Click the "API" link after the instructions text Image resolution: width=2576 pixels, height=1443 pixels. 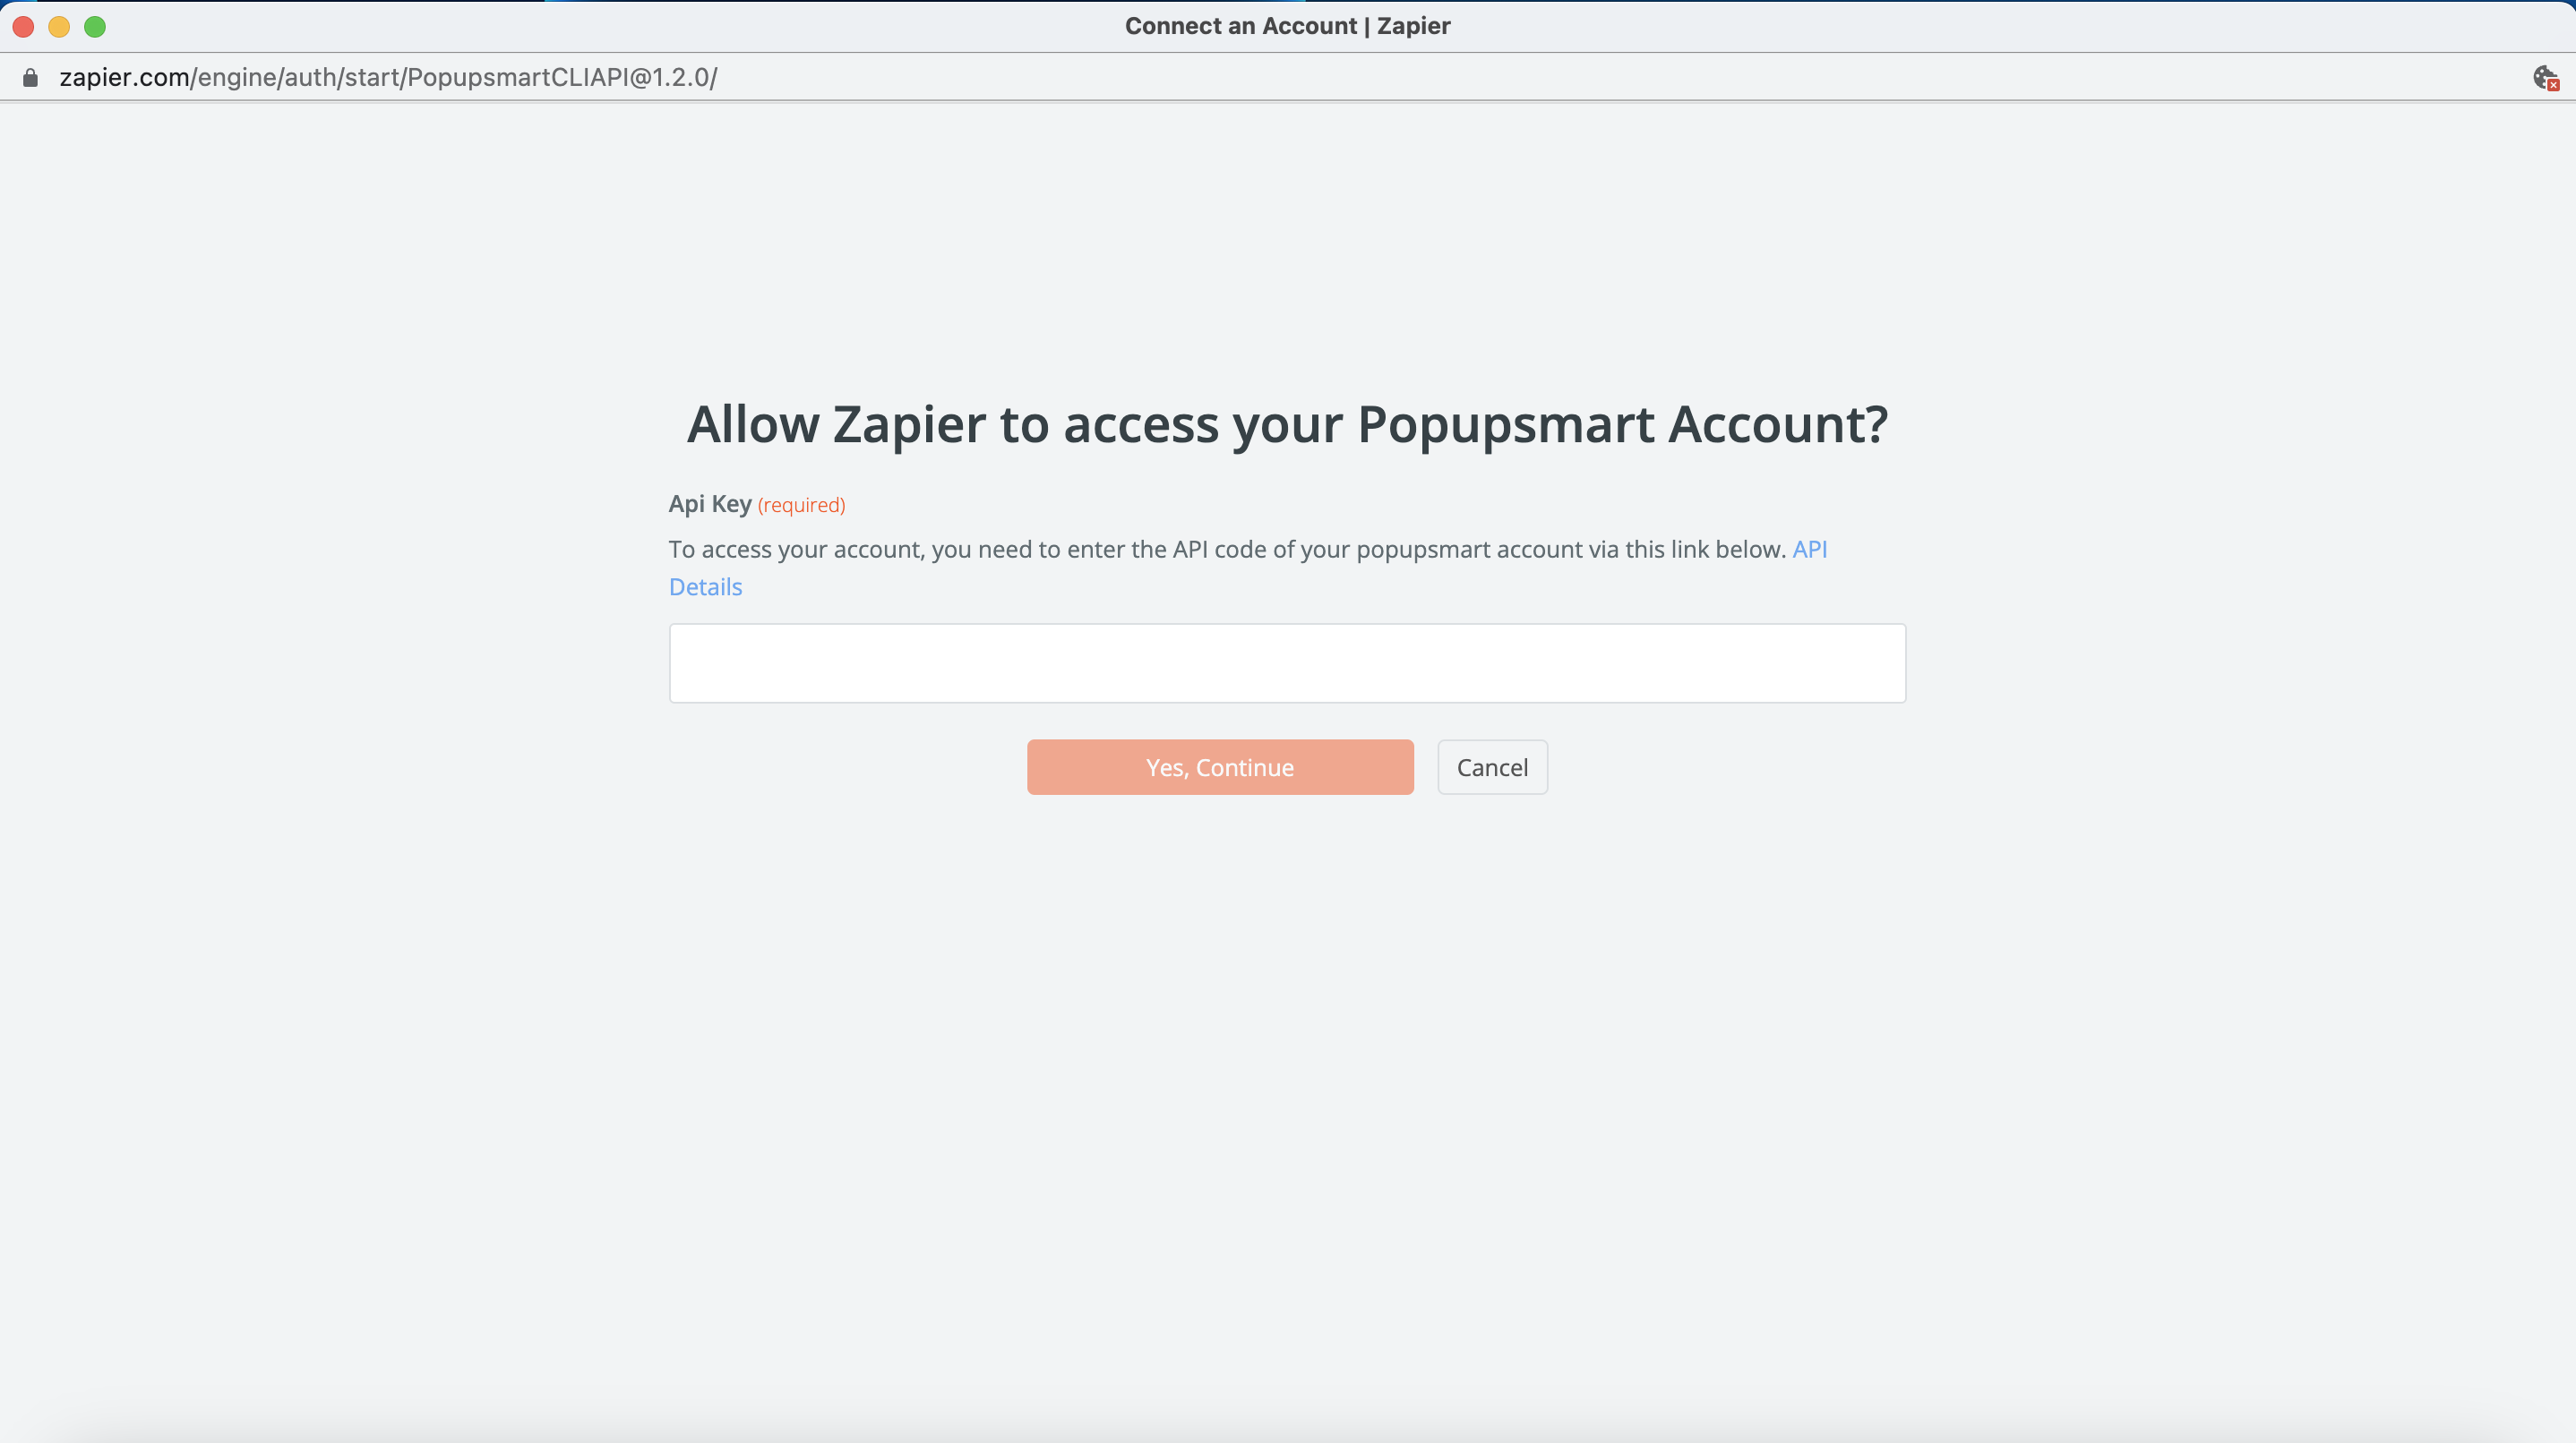click(x=1810, y=549)
